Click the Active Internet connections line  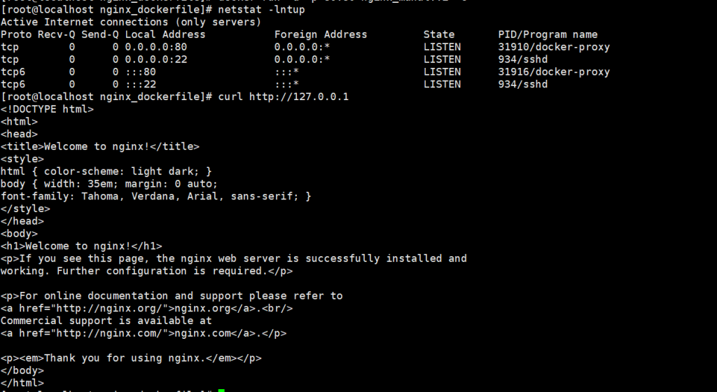pos(131,22)
